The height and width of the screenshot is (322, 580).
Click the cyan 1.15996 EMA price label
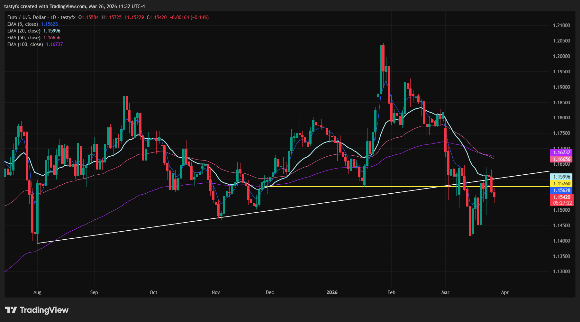[561, 177]
